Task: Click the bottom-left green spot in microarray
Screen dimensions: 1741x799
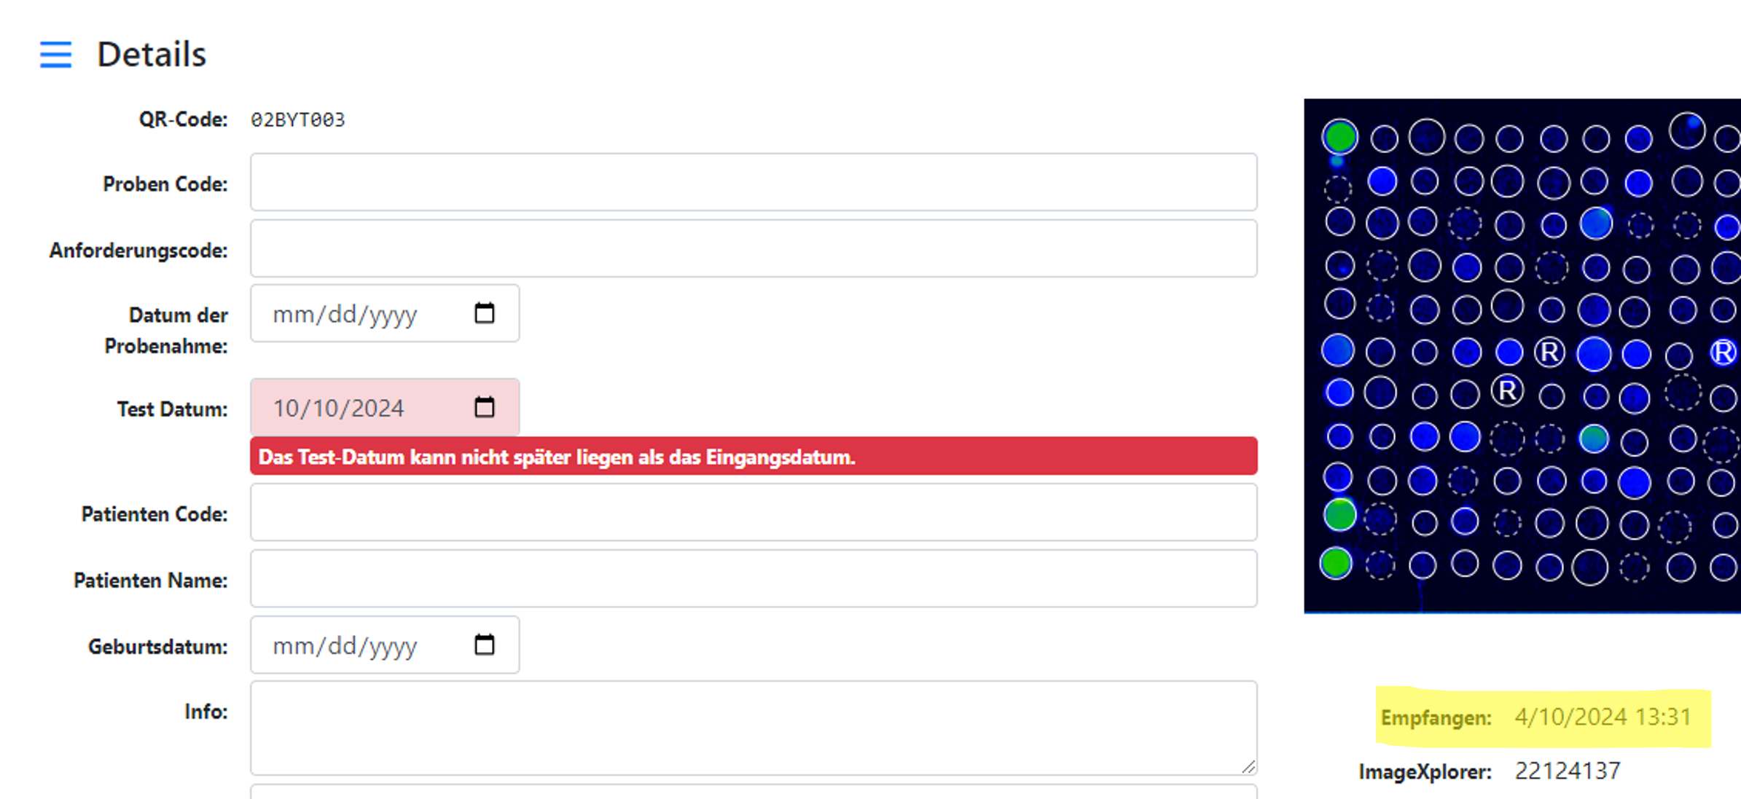Action: 1336,563
